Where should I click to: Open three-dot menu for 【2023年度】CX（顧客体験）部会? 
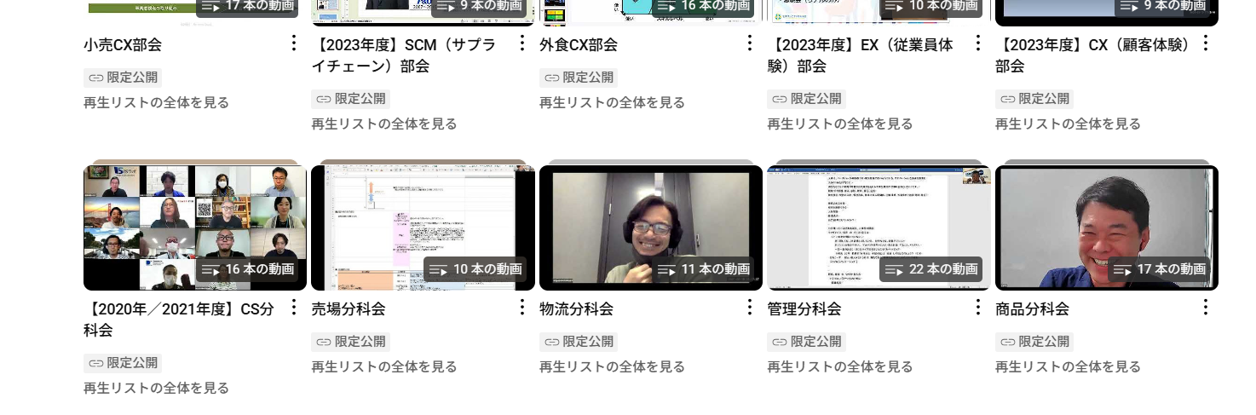click(x=1205, y=43)
